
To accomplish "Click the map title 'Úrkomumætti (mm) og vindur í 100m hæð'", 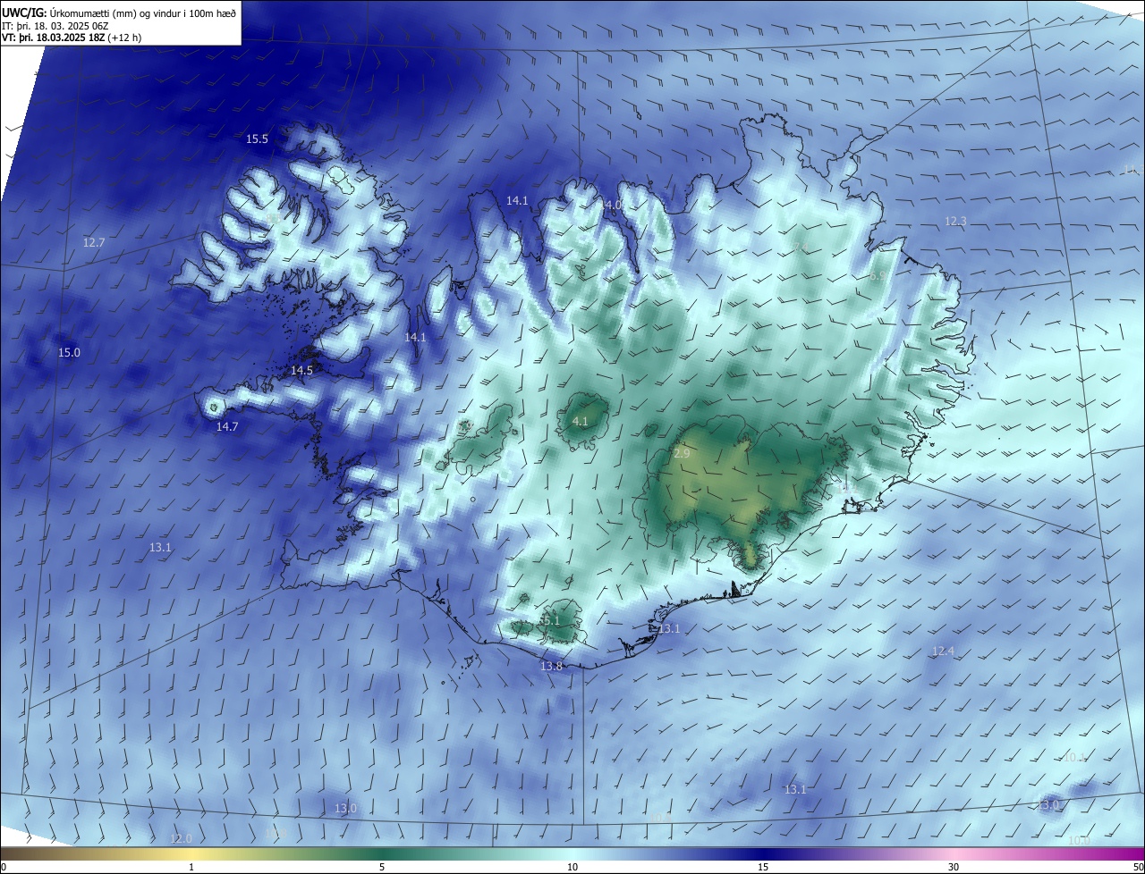I will (141, 12).
